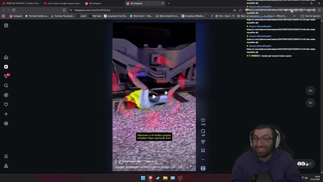Image resolution: width=323 pixels, height=182 pixels.
Task: Open Brave browser from taskbar
Action: [150, 178]
